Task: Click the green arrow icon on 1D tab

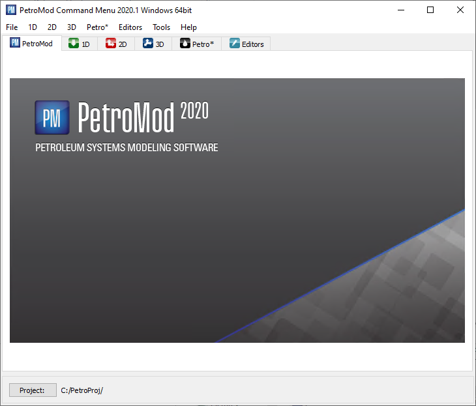Action: 74,44
